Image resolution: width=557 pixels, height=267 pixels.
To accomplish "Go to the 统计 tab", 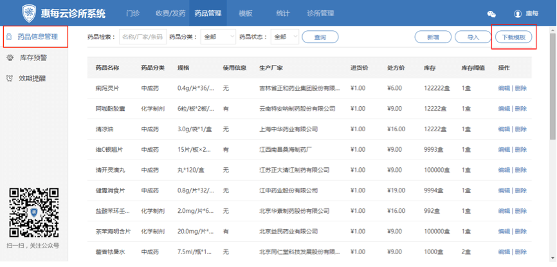I will coord(283,14).
